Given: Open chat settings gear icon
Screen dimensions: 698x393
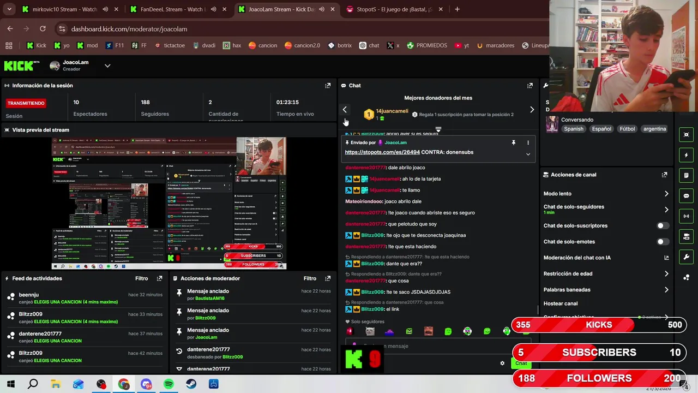Looking at the screenshot, I should click(x=502, y=363).
